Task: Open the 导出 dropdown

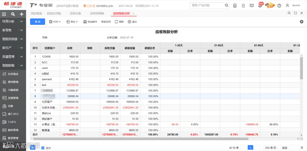Action: tap(72, 22)
